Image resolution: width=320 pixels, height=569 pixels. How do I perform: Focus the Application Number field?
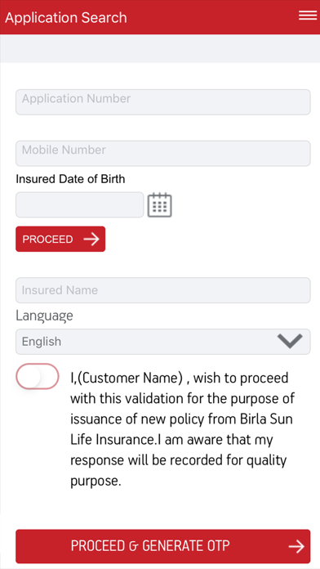point(163,102)
